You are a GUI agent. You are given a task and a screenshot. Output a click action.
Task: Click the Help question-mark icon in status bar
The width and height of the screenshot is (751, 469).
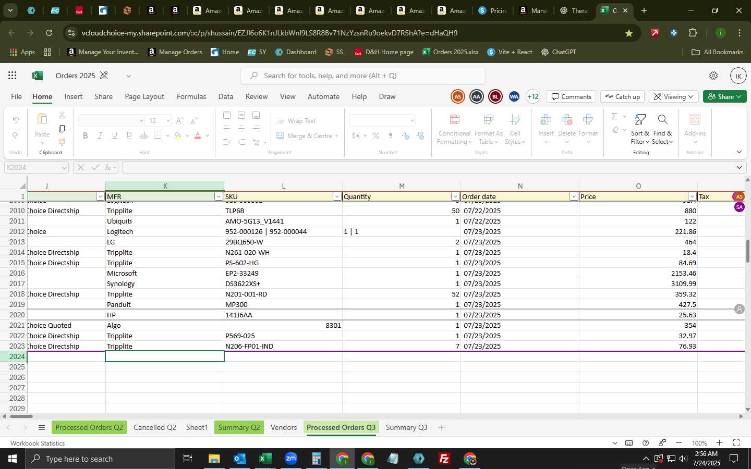point(646,443)
